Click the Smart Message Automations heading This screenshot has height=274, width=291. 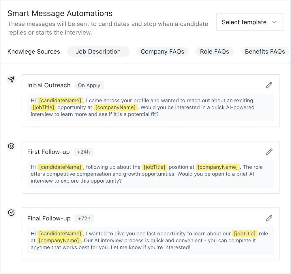coord(60,13)
